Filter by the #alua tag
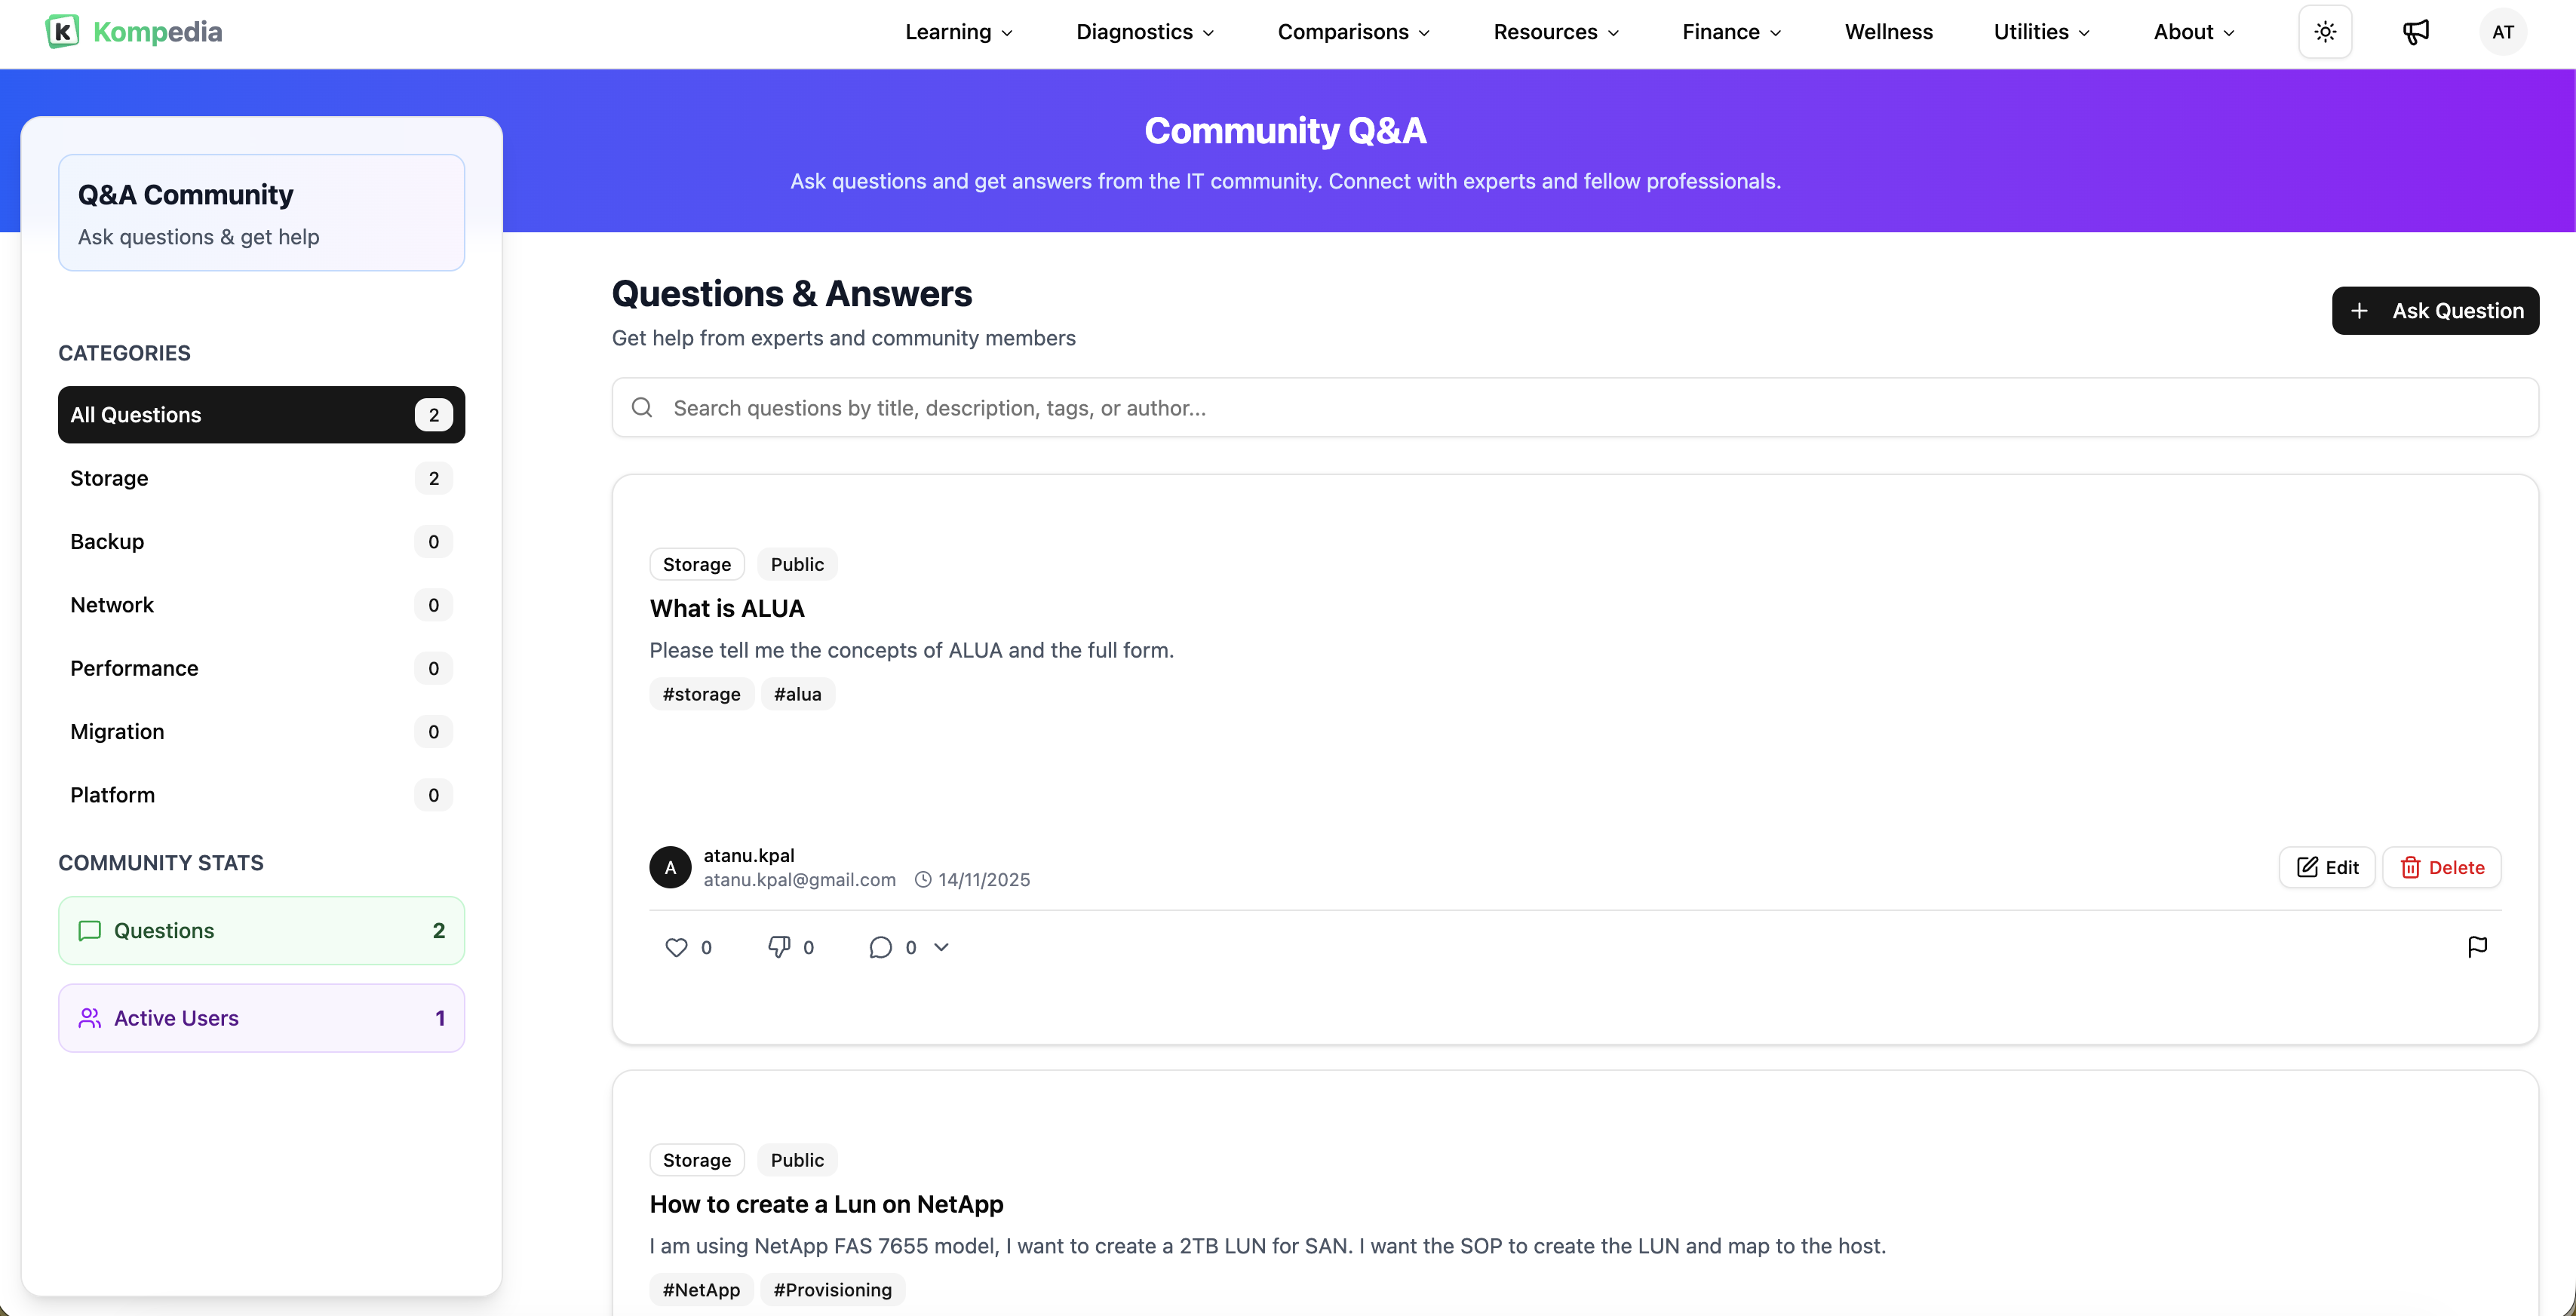Image resolution: width=2576 pixels, height=1316 pixels. click(797, 694)
